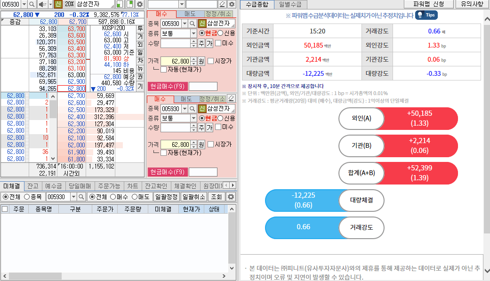Image resolution: width=490 pixels, height=281 pixels.
Task: Click the stock search magnifier beside top-left code 005930
Action: pos(32,4)
